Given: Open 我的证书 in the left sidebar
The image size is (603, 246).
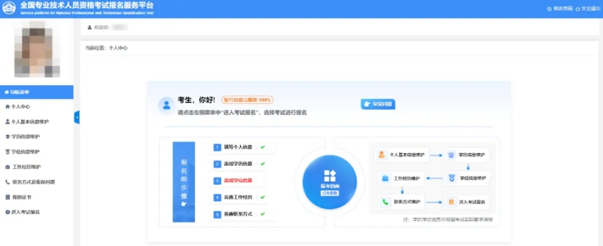Looking at the screenshot, I should (18, 198).
